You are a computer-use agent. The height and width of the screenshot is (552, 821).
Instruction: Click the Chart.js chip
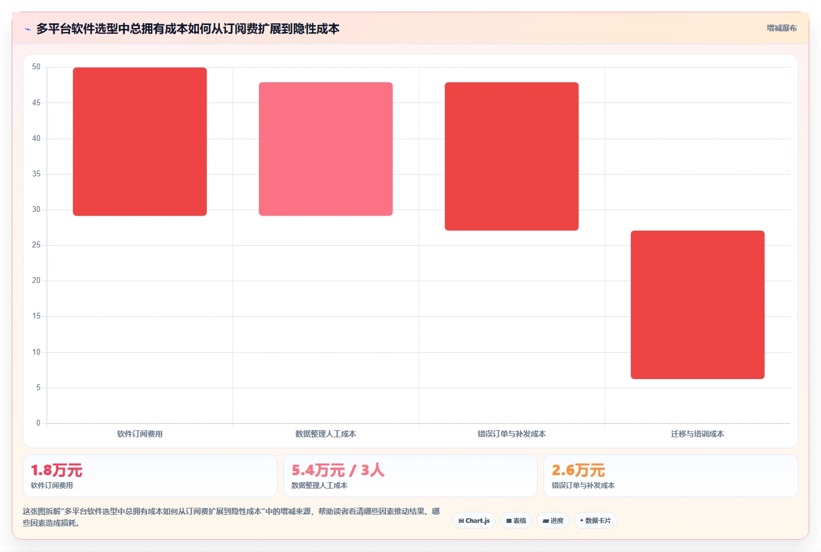tap(474, 521)
